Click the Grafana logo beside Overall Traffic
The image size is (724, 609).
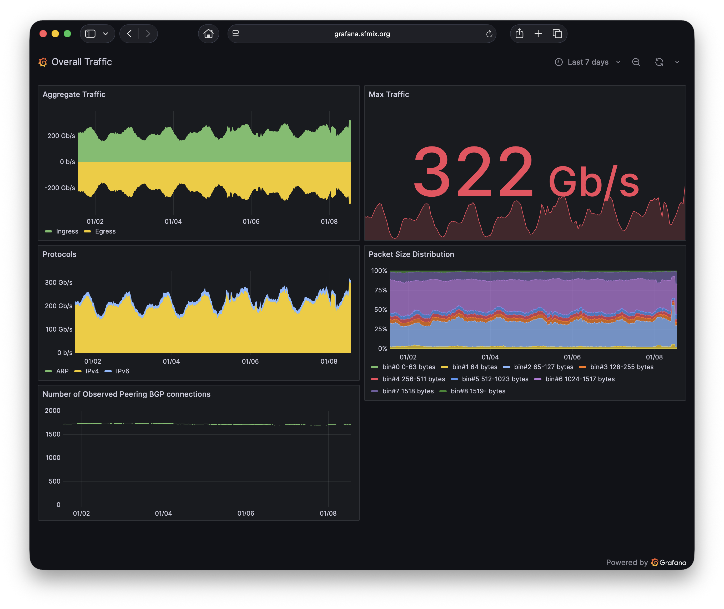[x=43, y=62]
